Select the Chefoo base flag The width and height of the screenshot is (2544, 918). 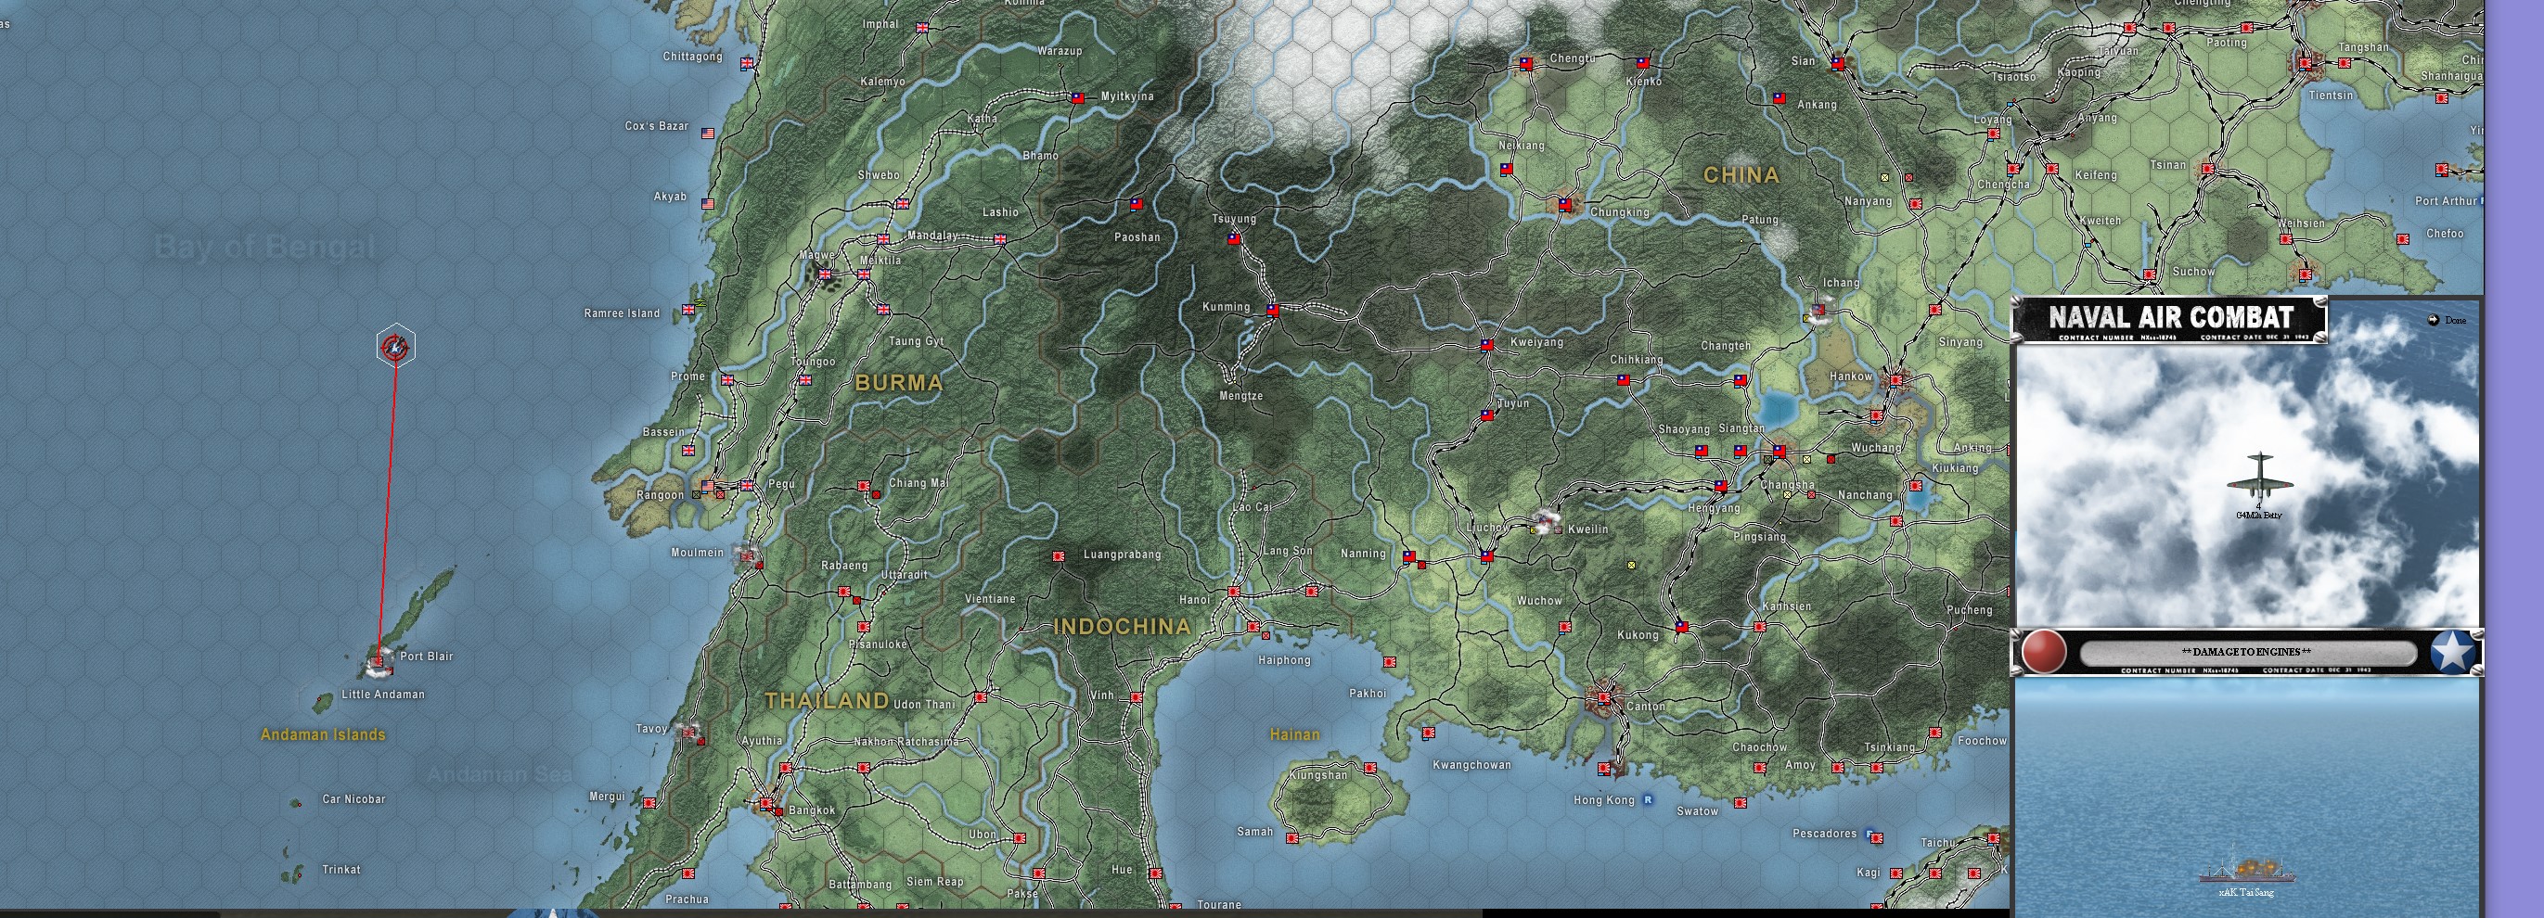point(2403,239)
